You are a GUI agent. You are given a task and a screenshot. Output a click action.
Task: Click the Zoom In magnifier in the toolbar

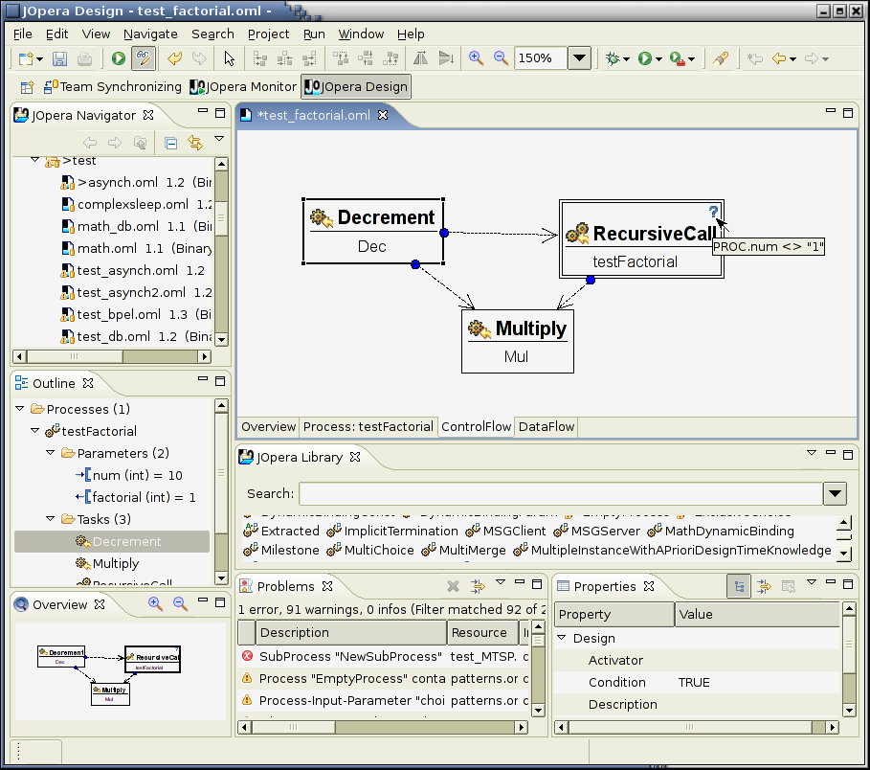pos(476,58)
